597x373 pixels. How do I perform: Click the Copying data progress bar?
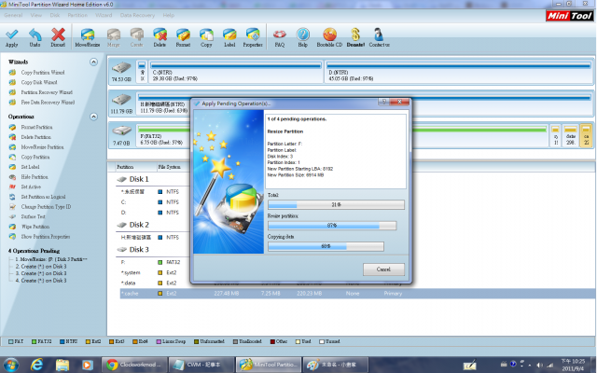(x=326, y=246)
